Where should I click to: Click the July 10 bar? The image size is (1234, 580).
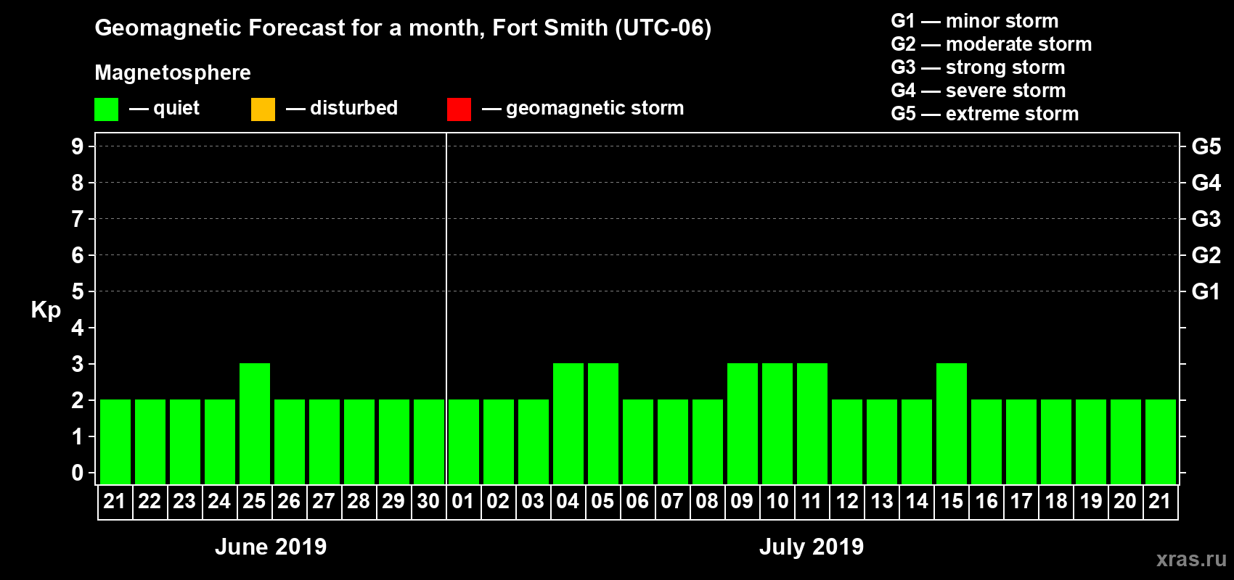point(777,423)
